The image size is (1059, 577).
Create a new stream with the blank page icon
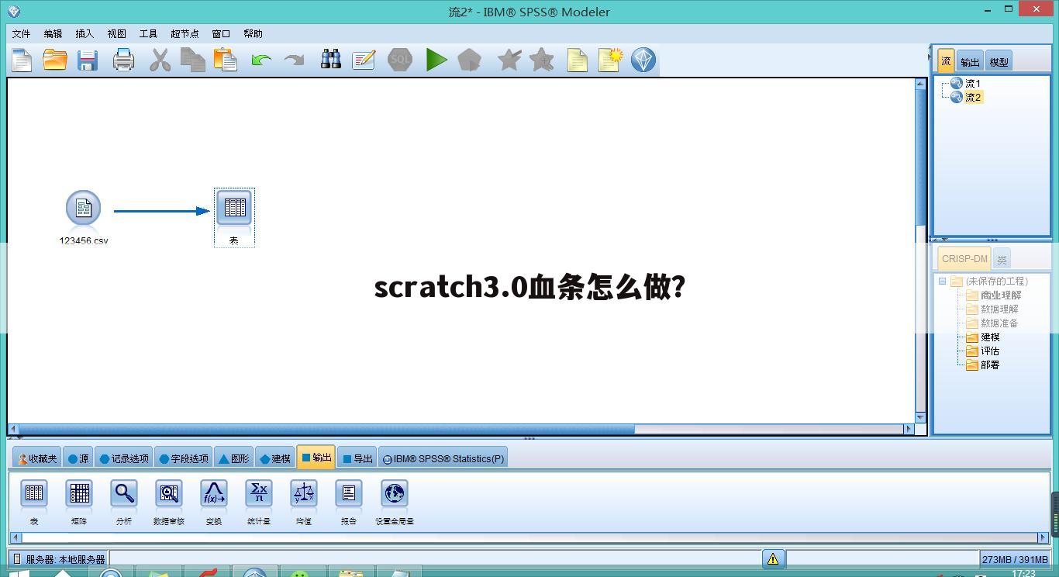point(22,60)
